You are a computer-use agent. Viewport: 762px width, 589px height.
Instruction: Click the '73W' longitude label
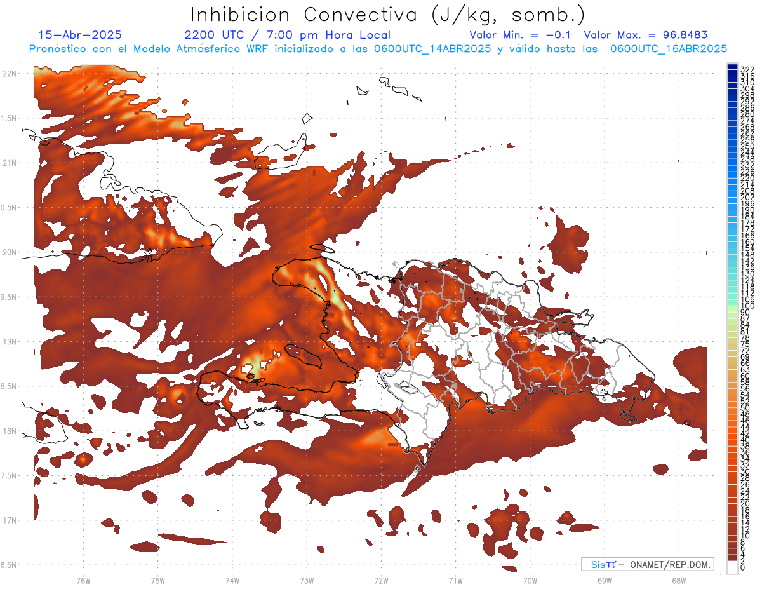pyautogui.click(x=307, y=580)
